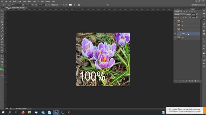Select the Horizontal Type tool in toolbox

[x=2, y=53]
